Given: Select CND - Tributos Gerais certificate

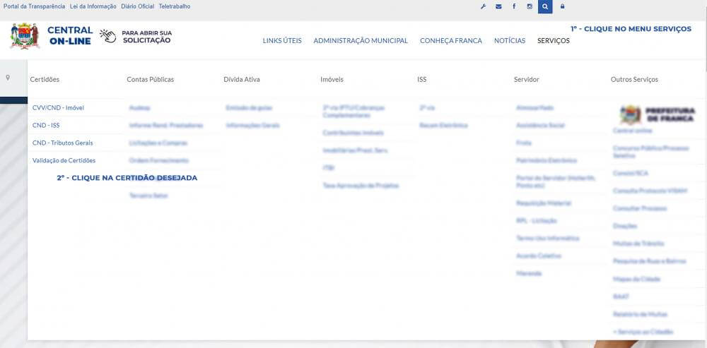Looking at the screenshot, I should (63, 143).
